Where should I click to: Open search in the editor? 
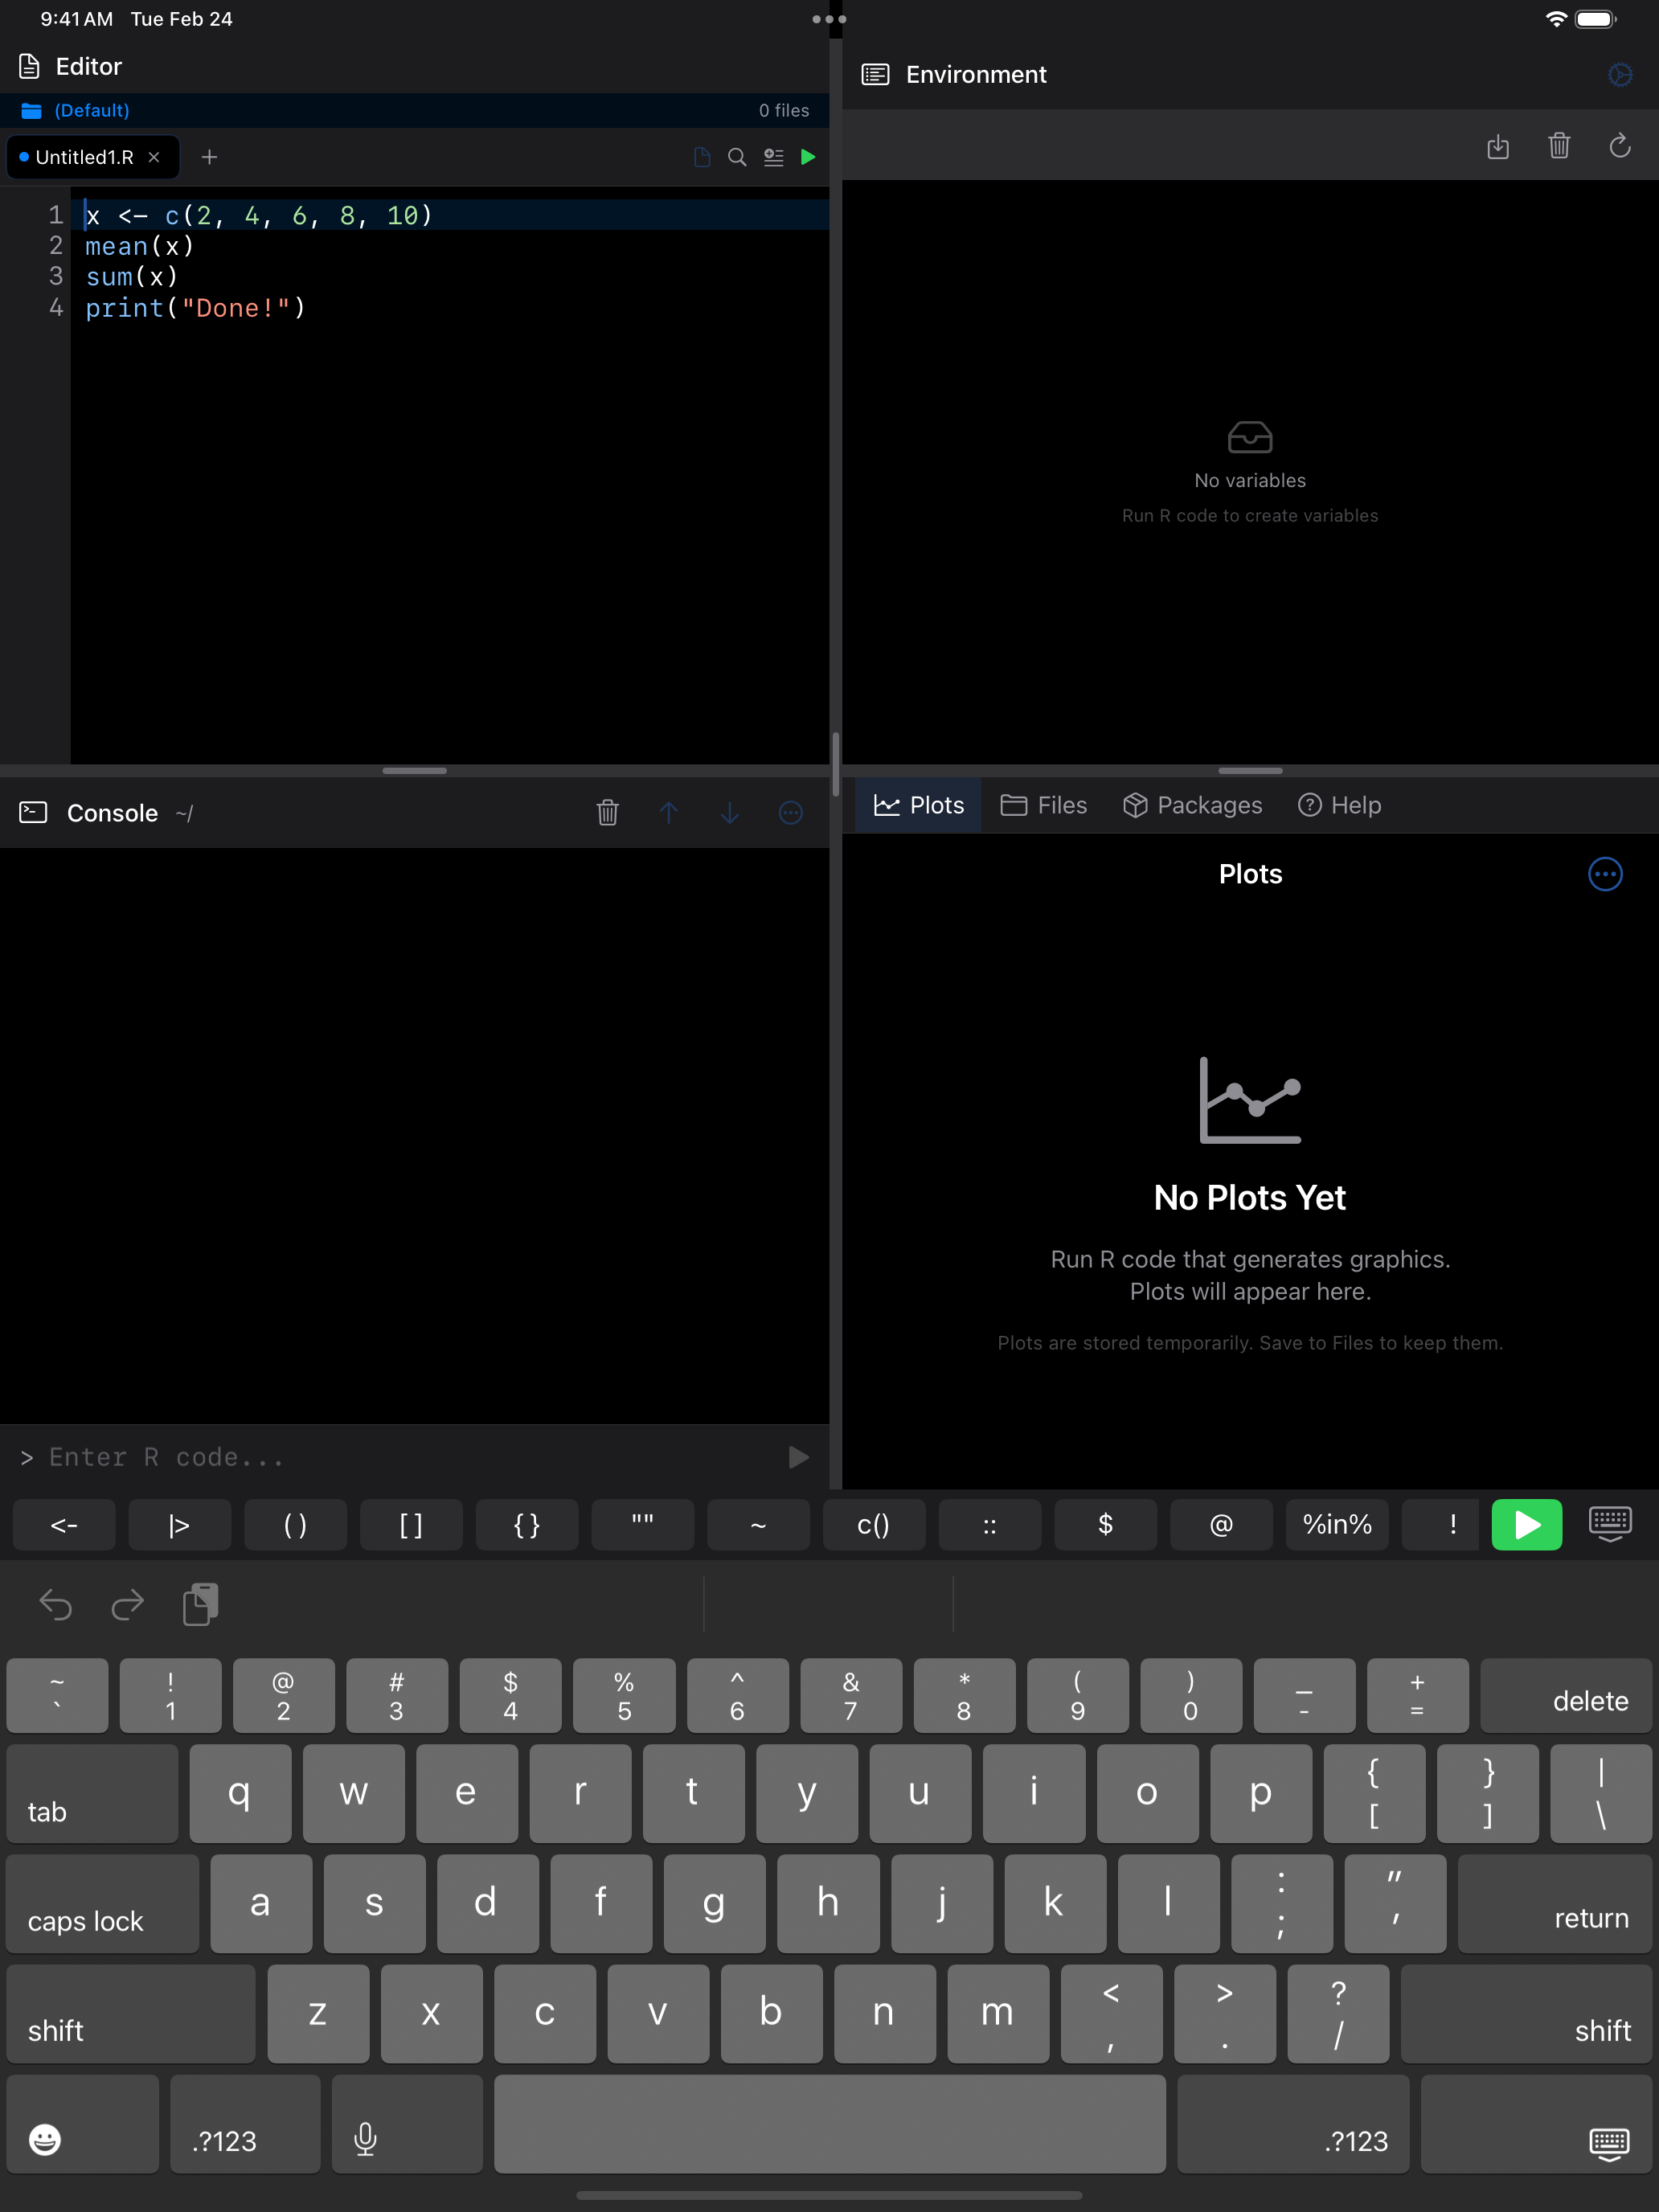(x=736, y=157)
